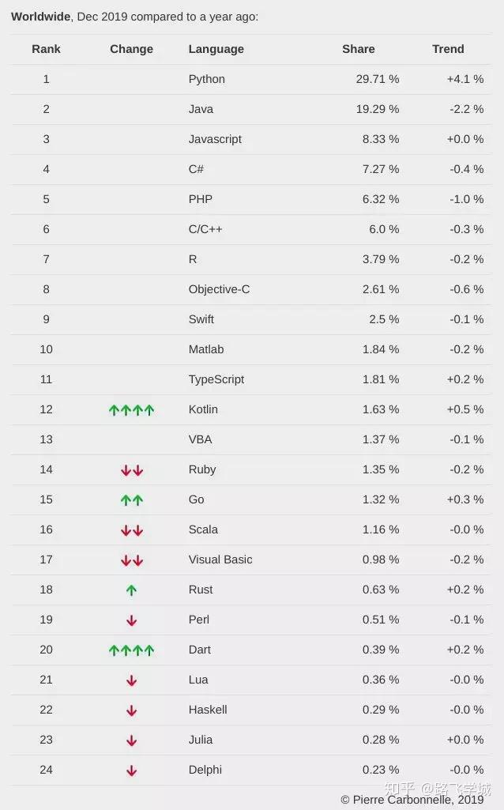Click Scala's red double down arrows
Screen dimensions: 504x810
131,530
